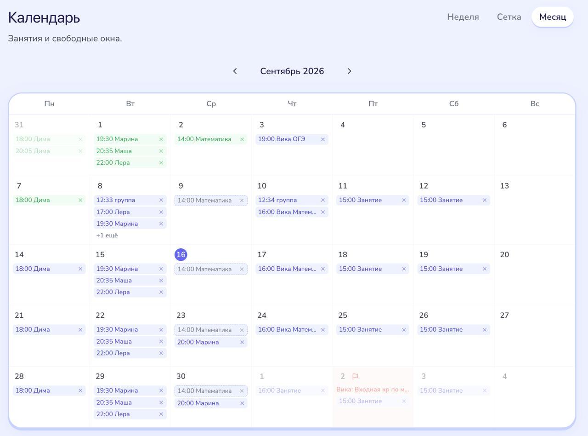588x436 pixels.
Task: Delete 14:00 Математика on September 2
Action: coord(242,139)
